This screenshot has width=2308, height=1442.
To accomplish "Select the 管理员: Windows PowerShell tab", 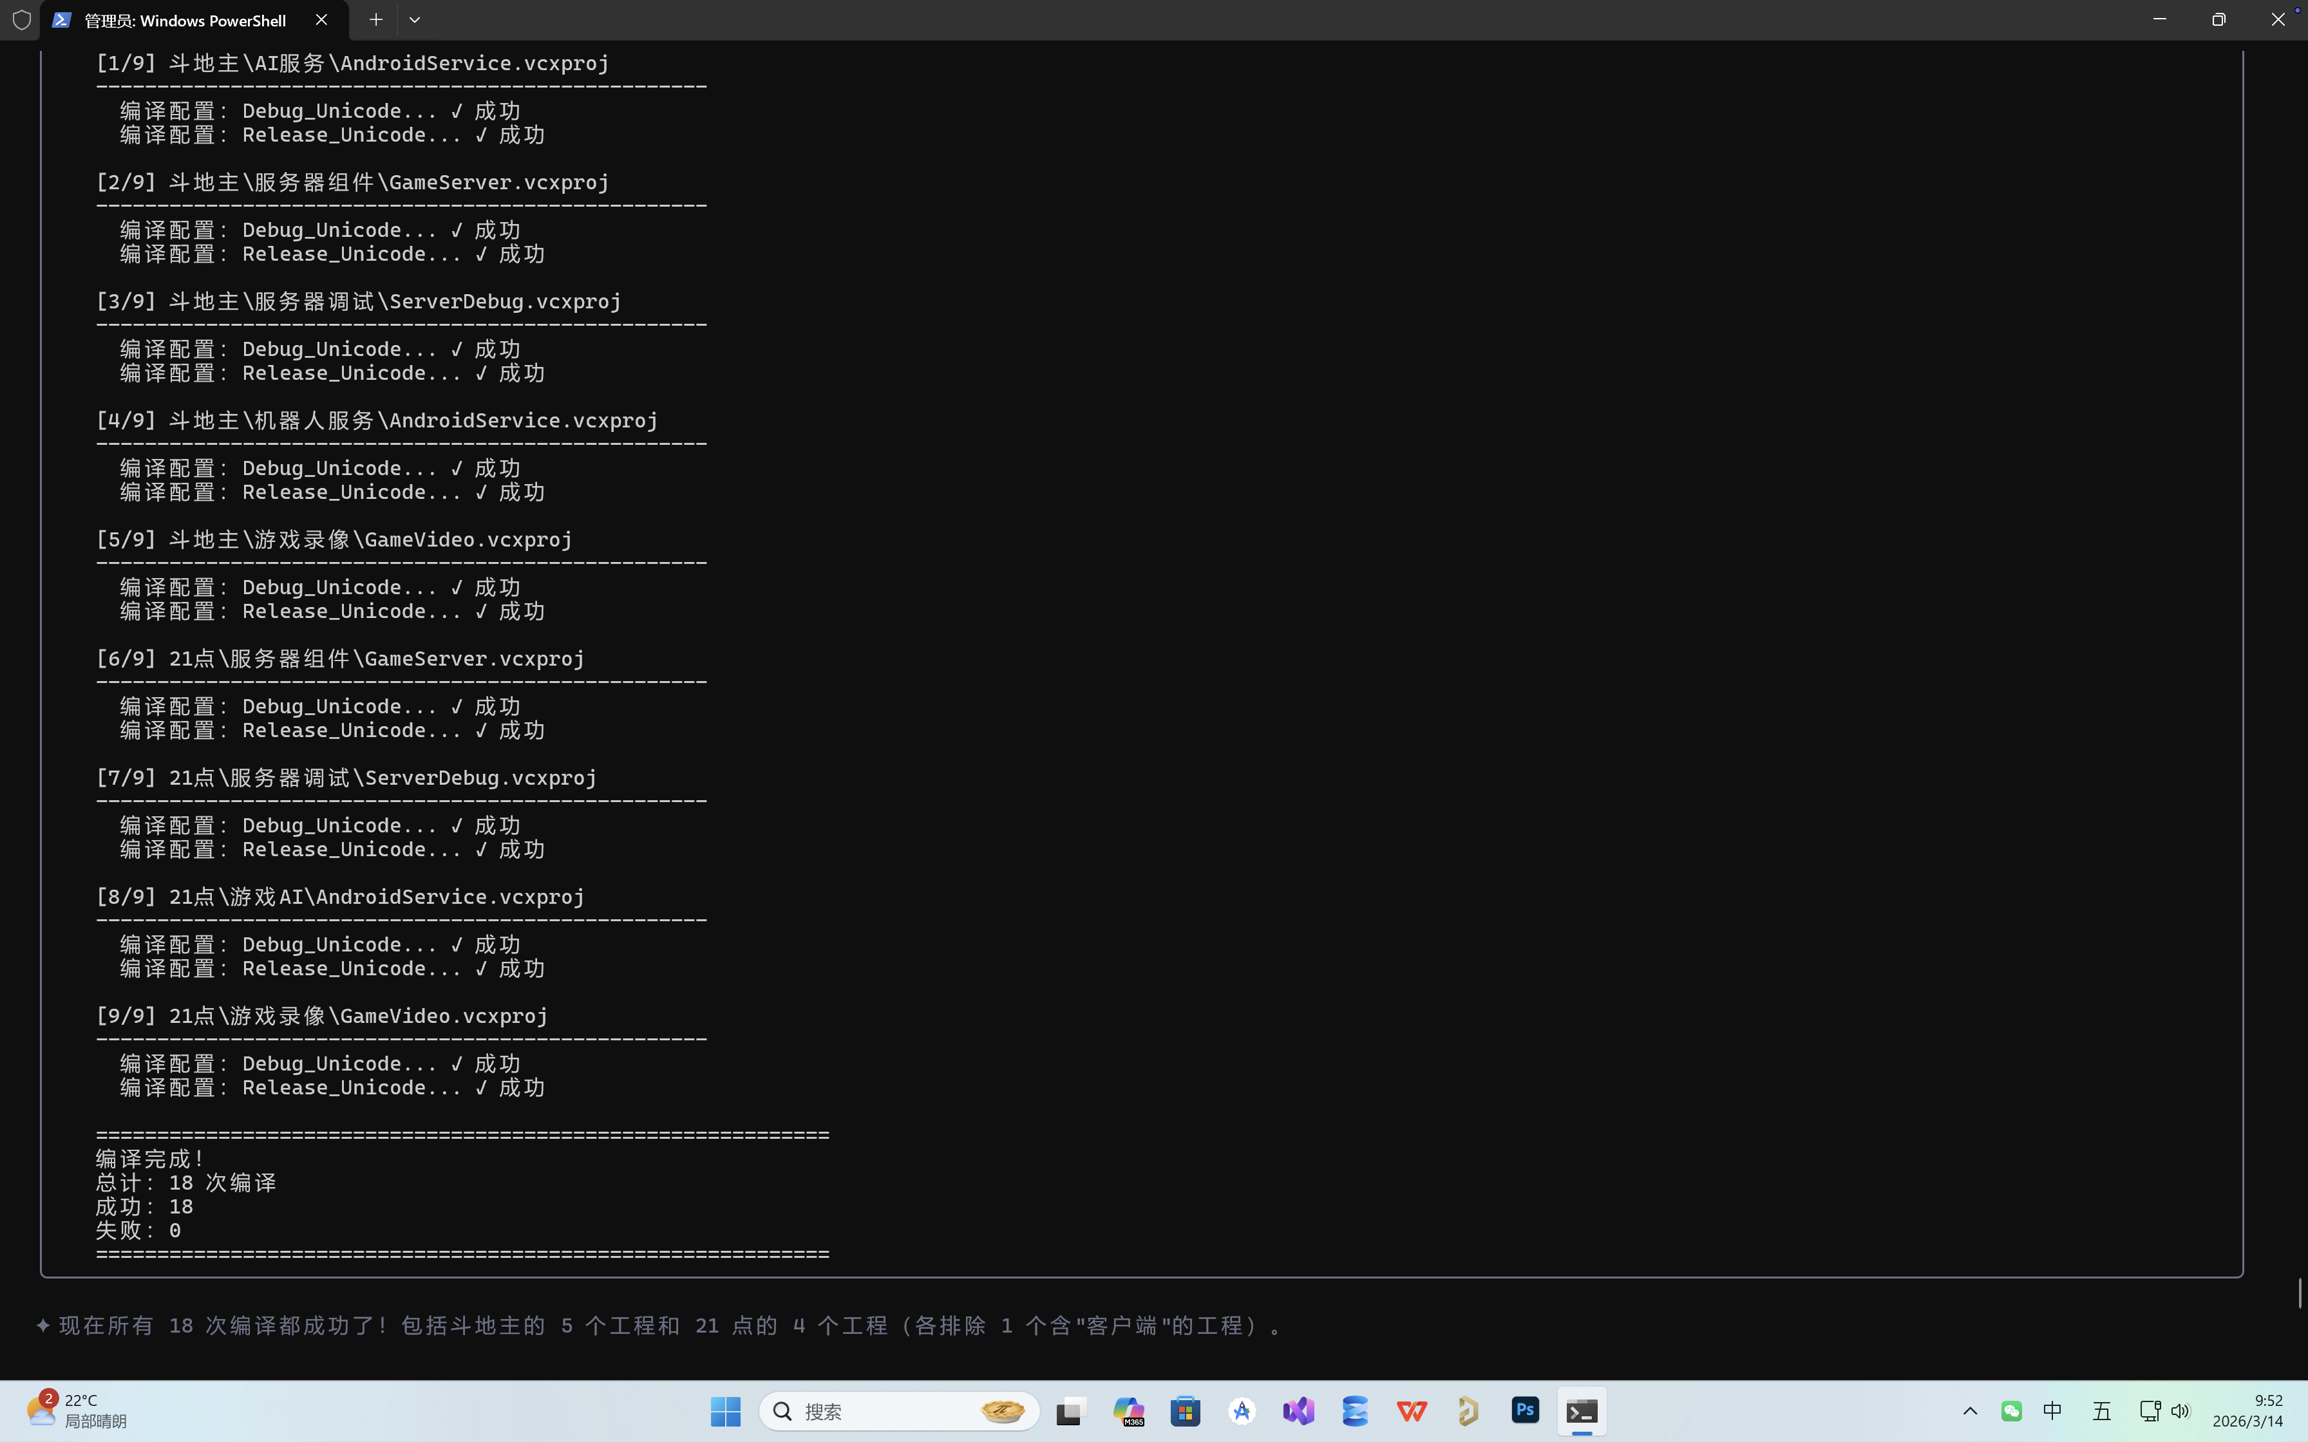I will (x=185, y=20).
